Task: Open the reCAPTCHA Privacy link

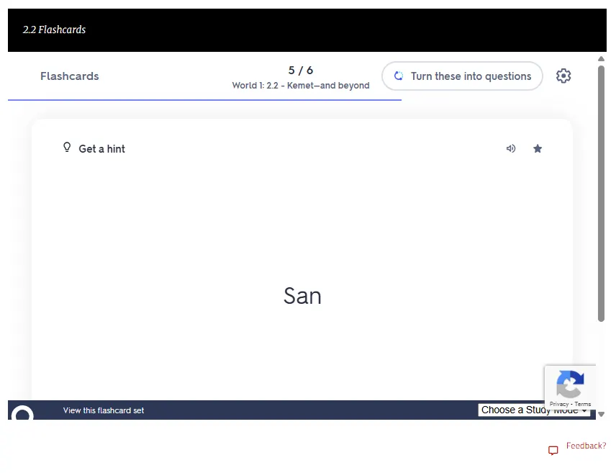Action: tap(560, 405)
